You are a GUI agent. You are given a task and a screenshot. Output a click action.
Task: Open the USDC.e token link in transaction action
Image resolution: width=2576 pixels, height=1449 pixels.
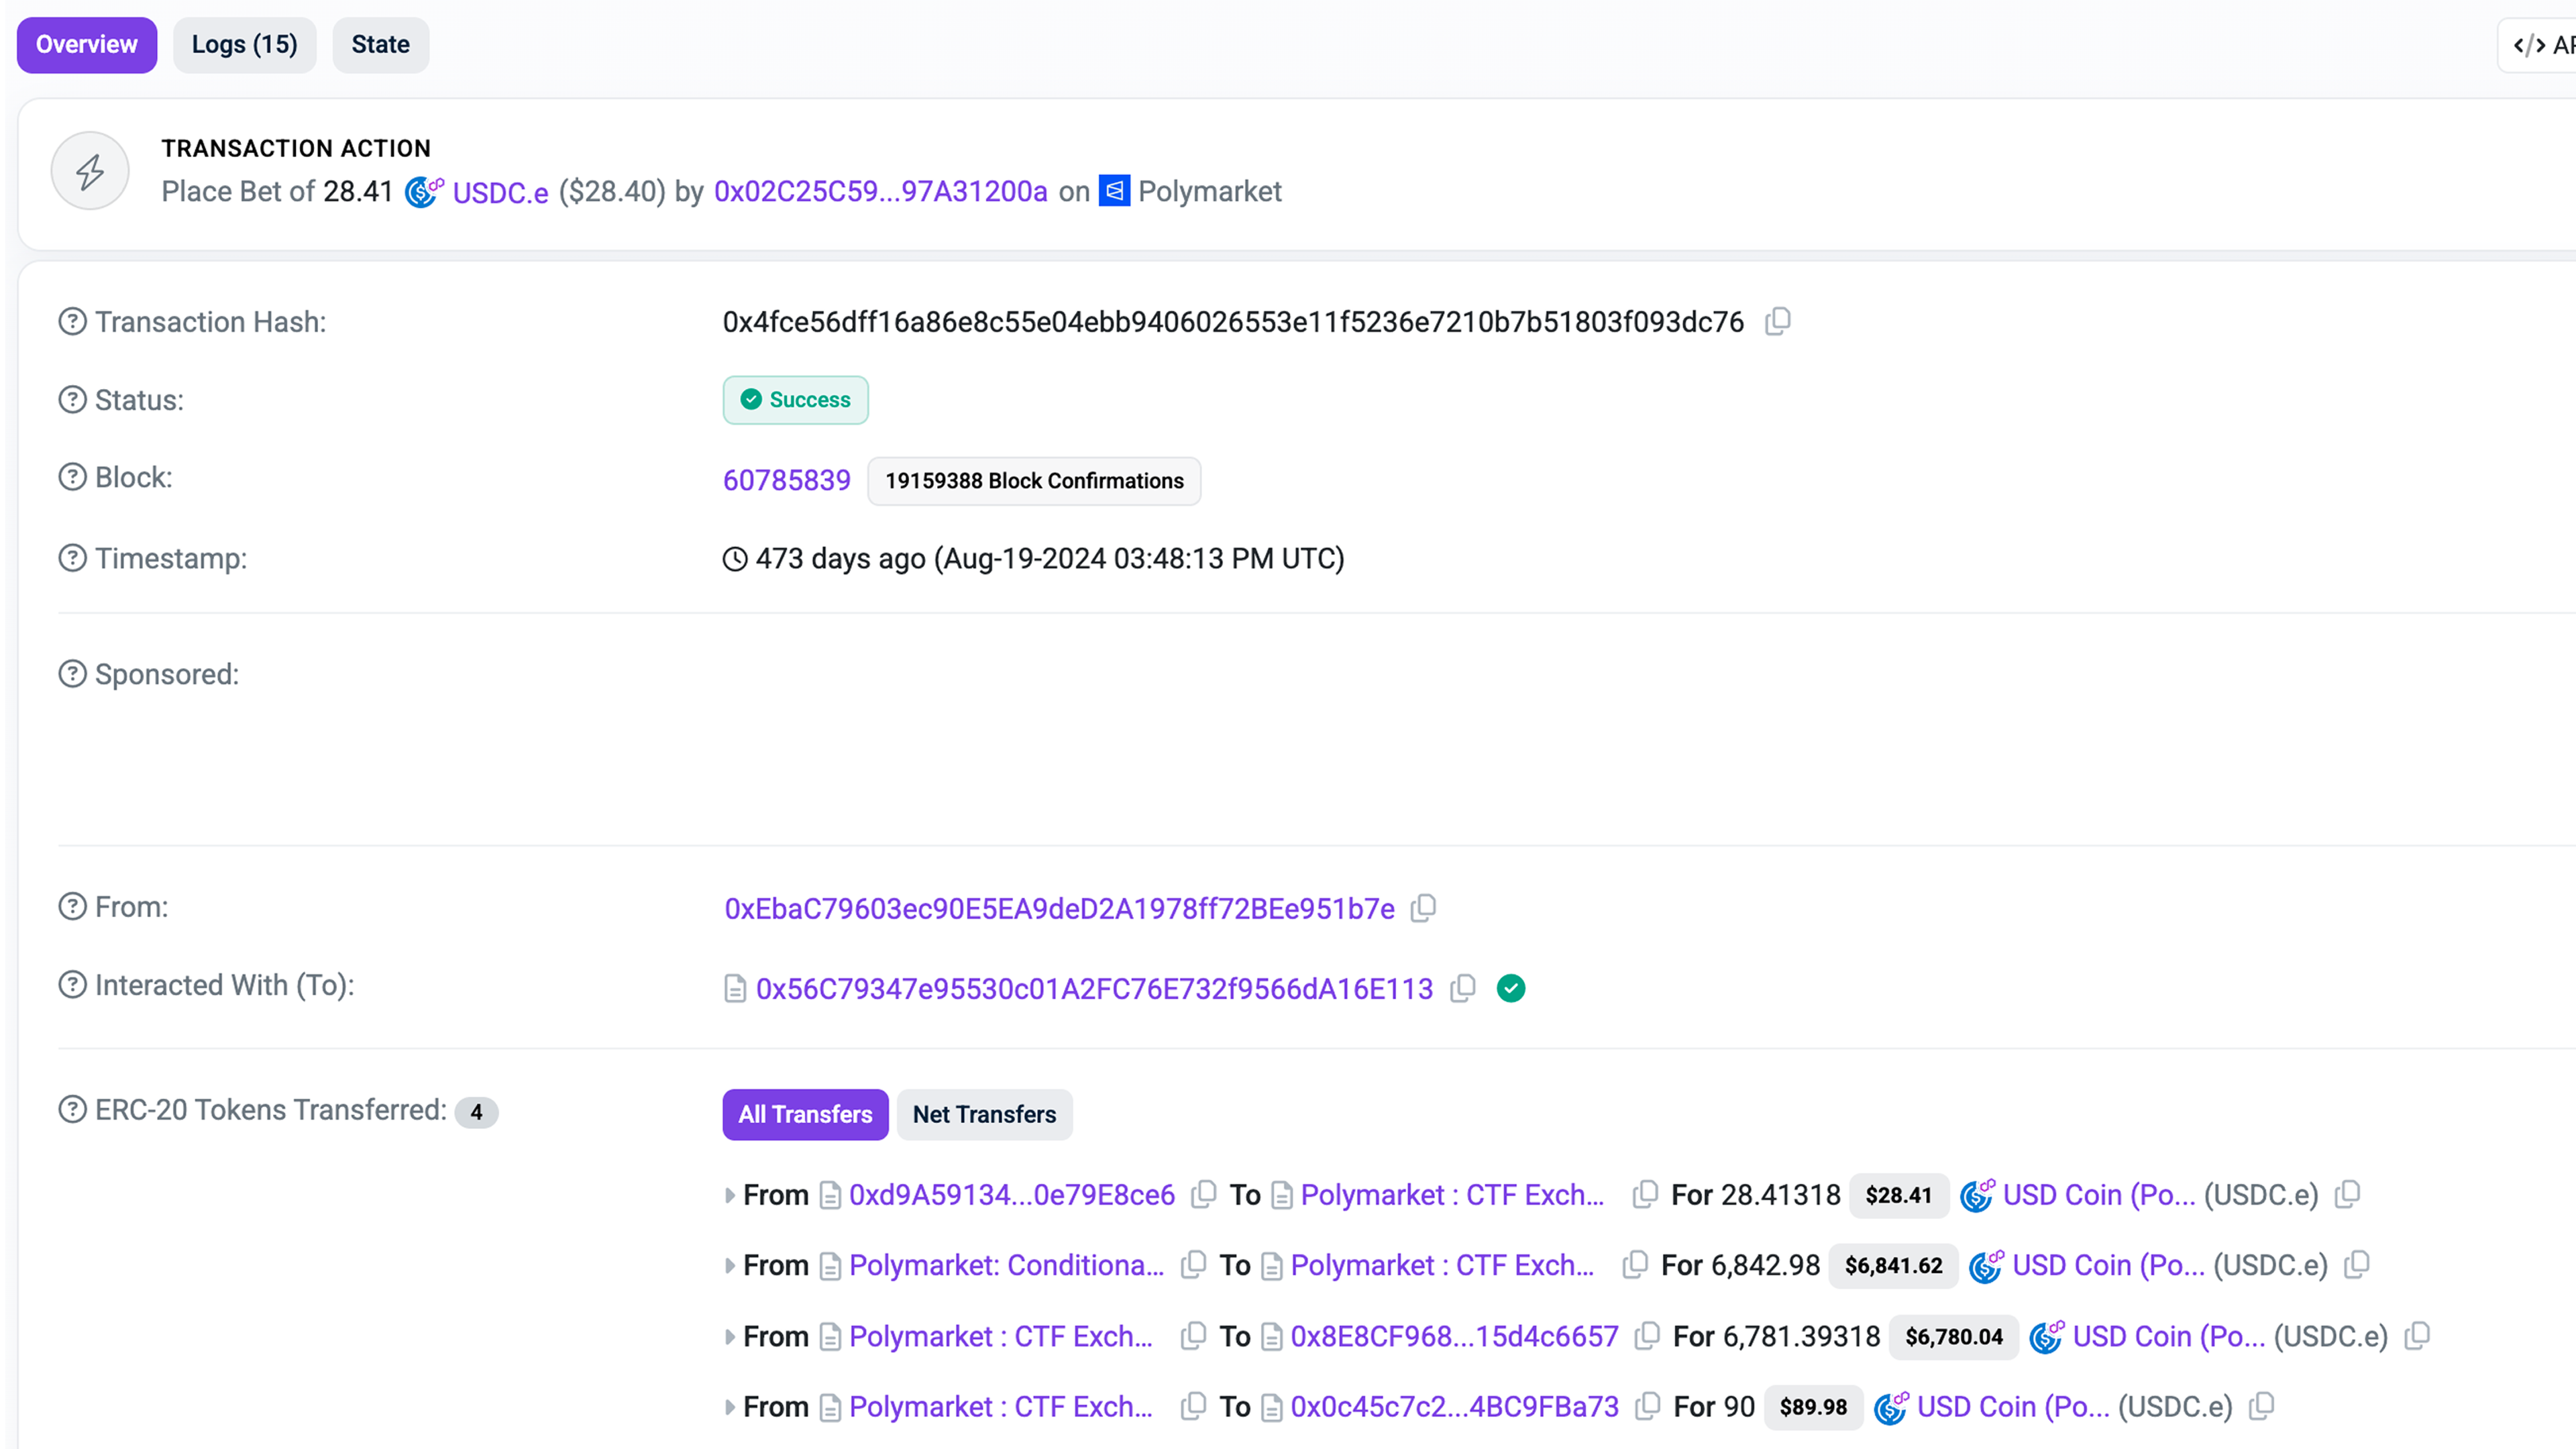[499, 192]
